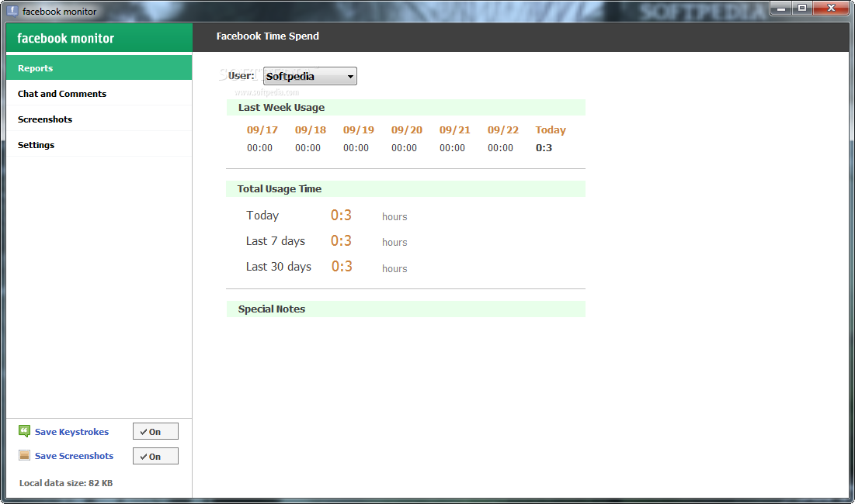Select the Today column header
This screenshot has width=855, height=504.
[x=551, y=130]
